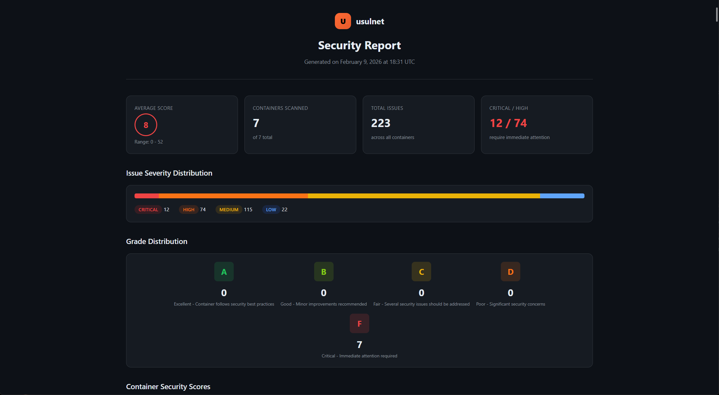This screenshot has height=395, width=719.
Task: Expand the Issue Severity Distribution section
Action: coord(169,173)
